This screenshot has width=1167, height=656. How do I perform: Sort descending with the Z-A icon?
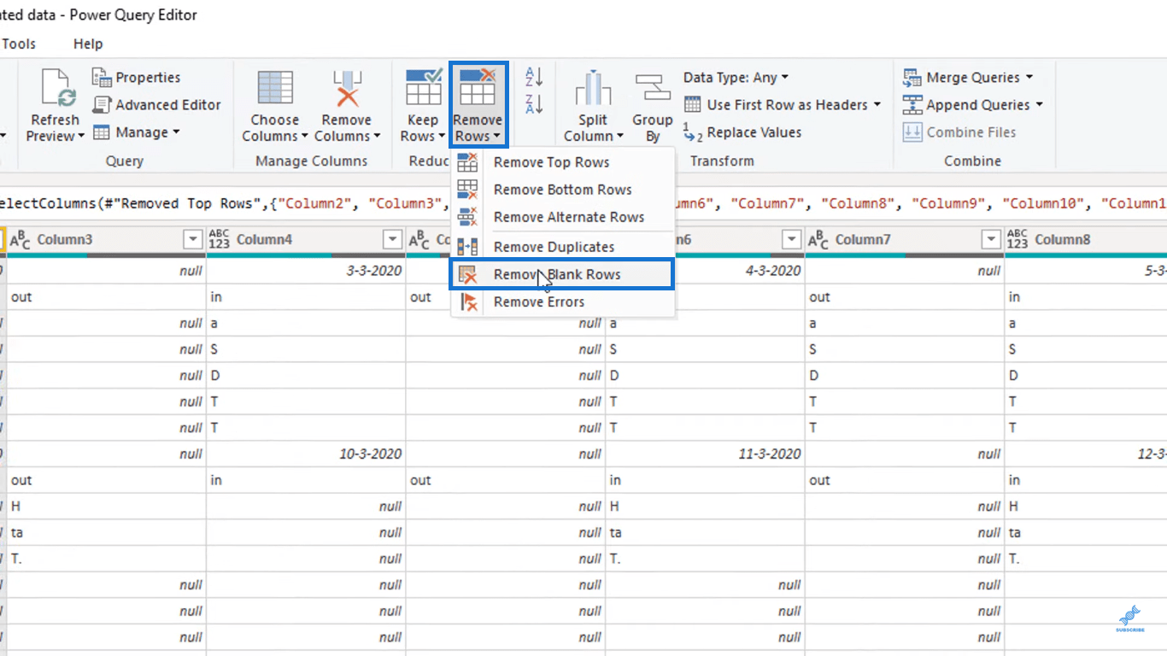point(534,105)
